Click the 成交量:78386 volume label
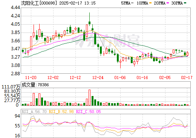The image size is (196, 138). pyautogui.click(x=35, y=85)
